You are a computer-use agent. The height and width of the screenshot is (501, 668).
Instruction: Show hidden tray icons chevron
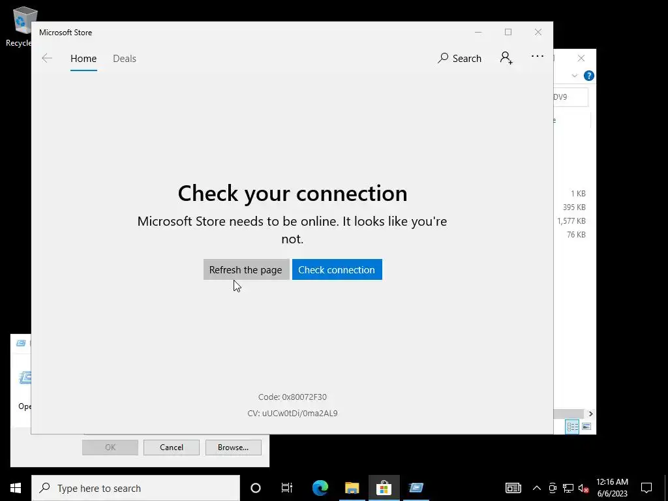[x=537, y=488]
